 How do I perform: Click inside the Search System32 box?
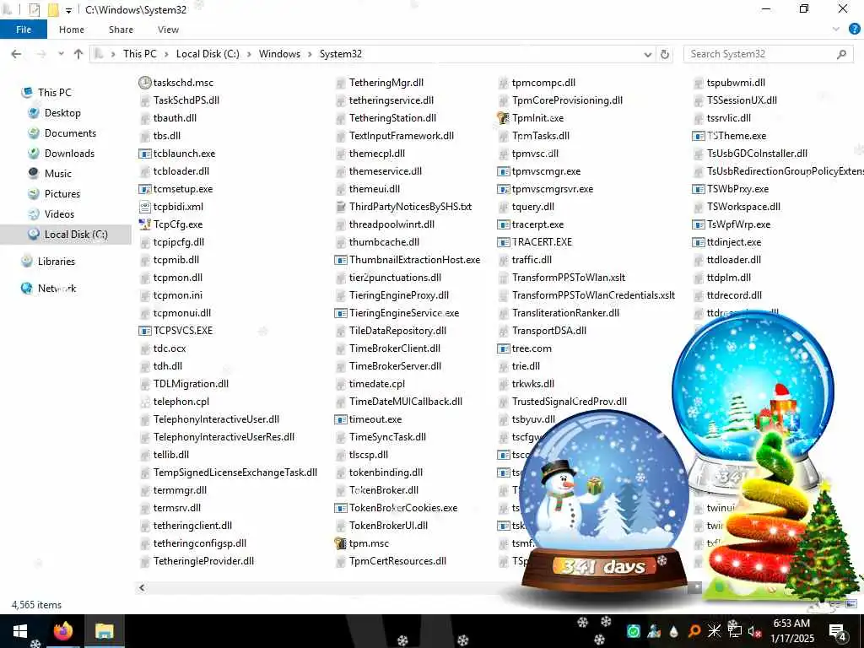point(768,54)
